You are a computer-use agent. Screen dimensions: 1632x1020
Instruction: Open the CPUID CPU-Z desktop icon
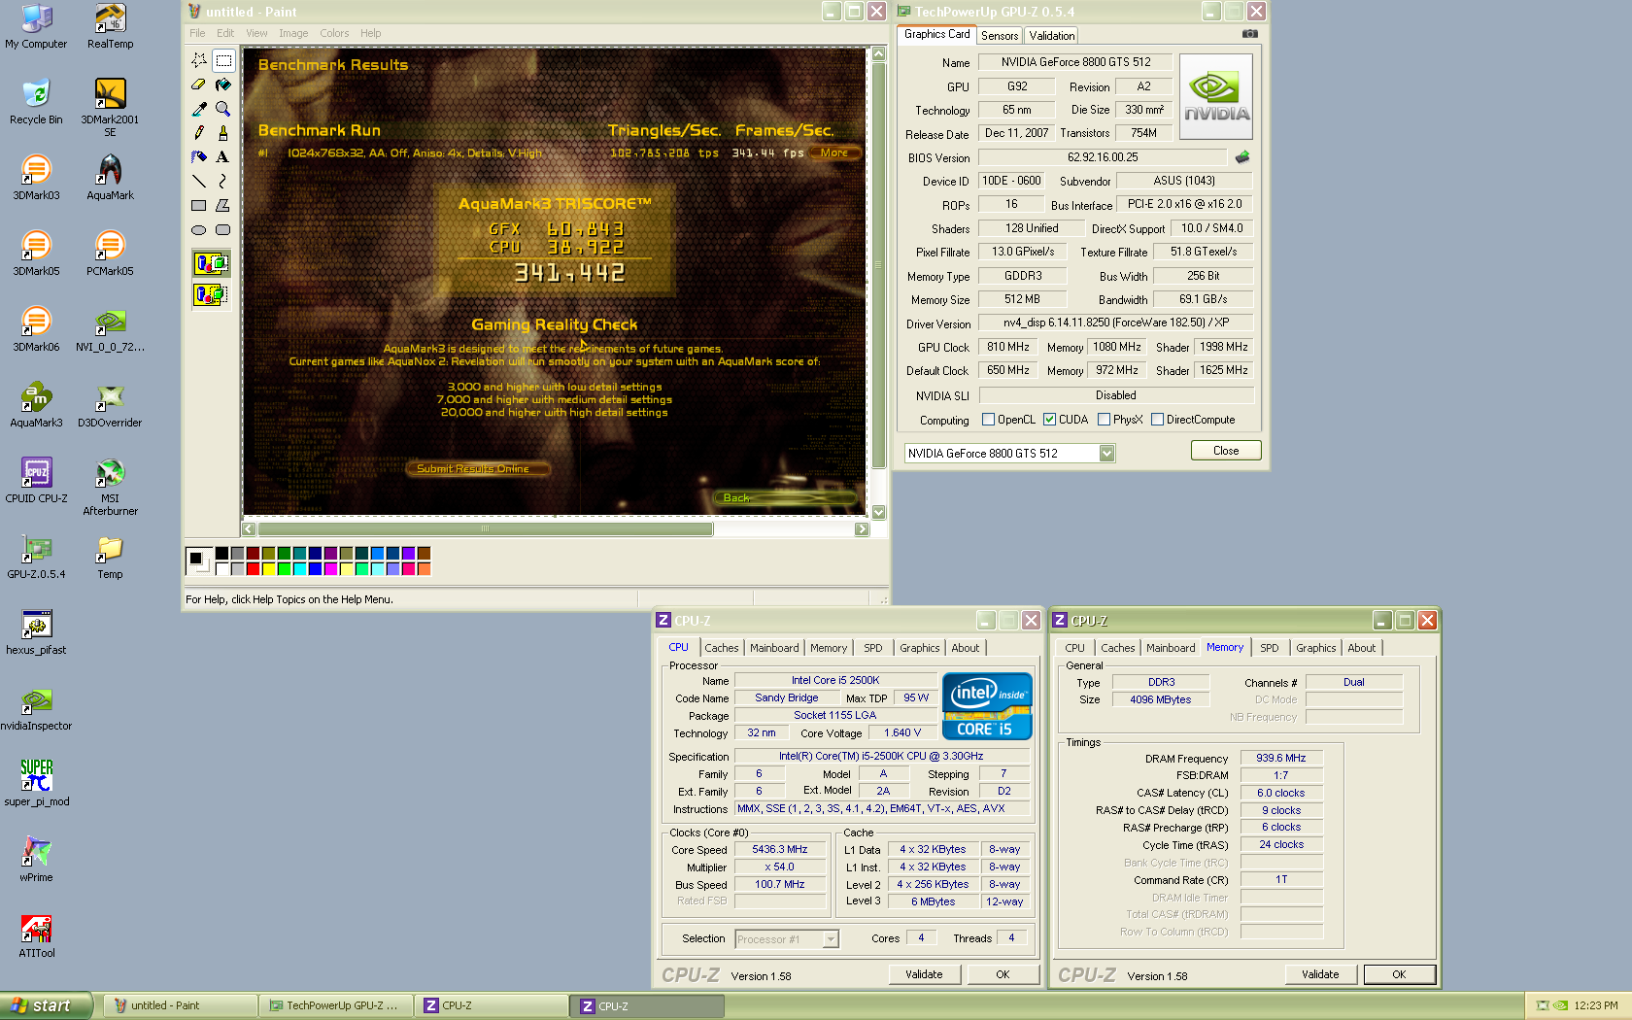(36, 480)
